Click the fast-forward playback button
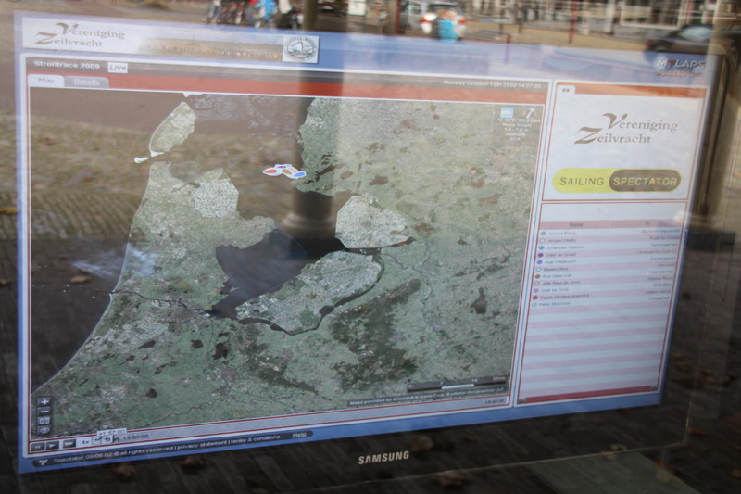 (69, 444)
